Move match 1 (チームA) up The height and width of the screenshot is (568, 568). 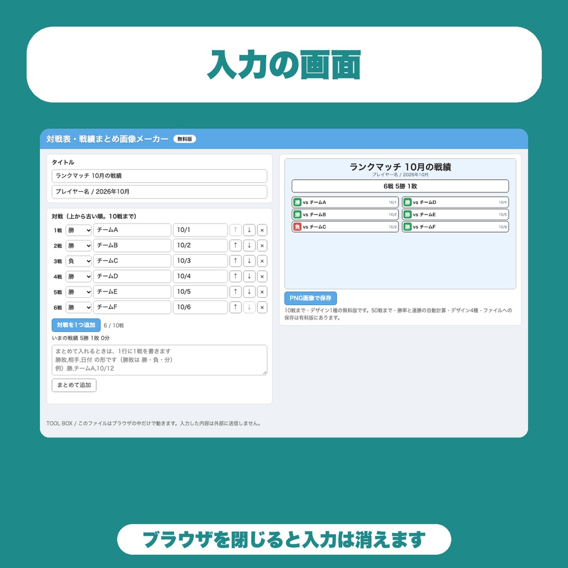[x=235, y=230]
